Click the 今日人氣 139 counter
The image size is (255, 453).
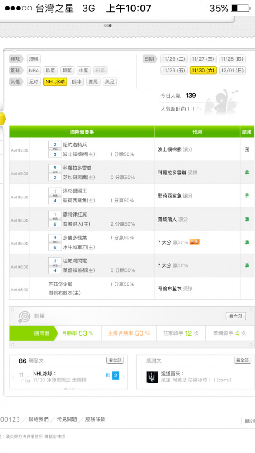pos(178,96)
